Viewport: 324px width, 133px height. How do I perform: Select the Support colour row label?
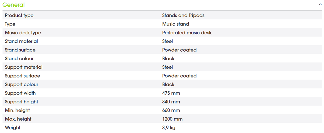coord(22,85)
